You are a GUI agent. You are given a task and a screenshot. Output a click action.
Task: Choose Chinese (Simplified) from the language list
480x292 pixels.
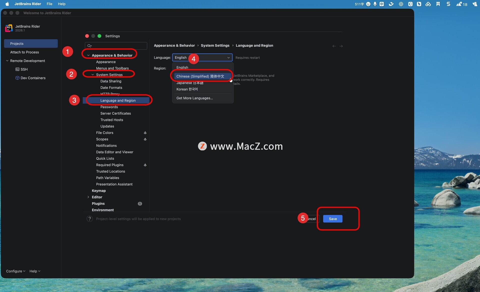coord(200,76)
